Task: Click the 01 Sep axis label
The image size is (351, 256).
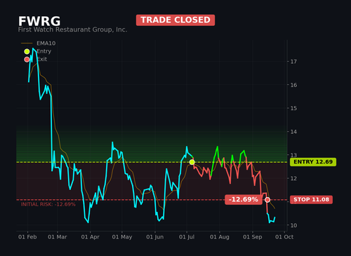Action: (x=253, y=237)
